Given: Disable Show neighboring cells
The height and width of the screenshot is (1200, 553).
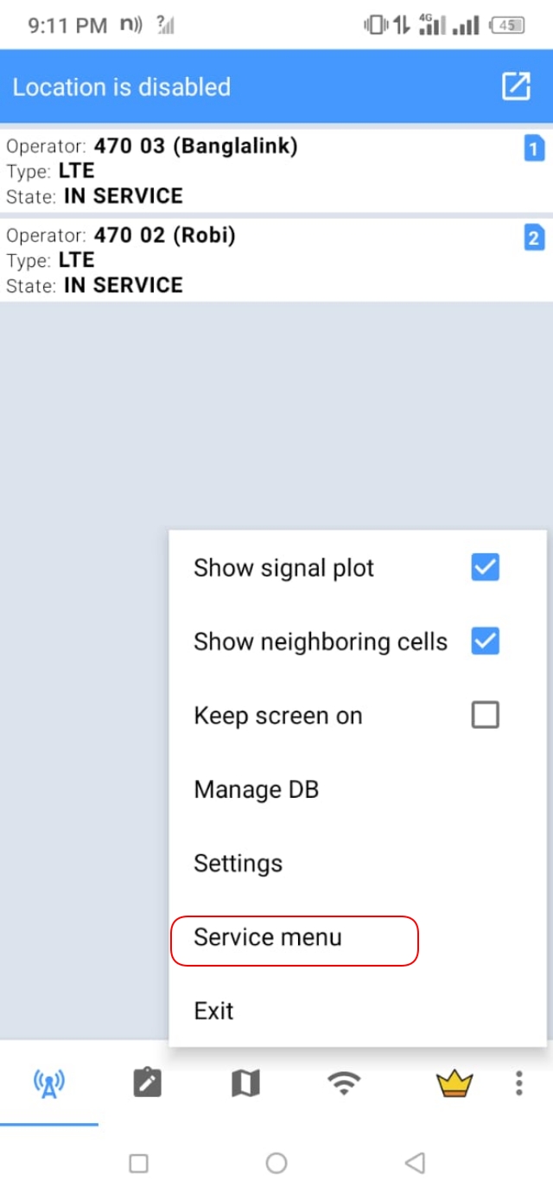Looking at the screenshot, I should pyautogui.click(x=485, y=641).
